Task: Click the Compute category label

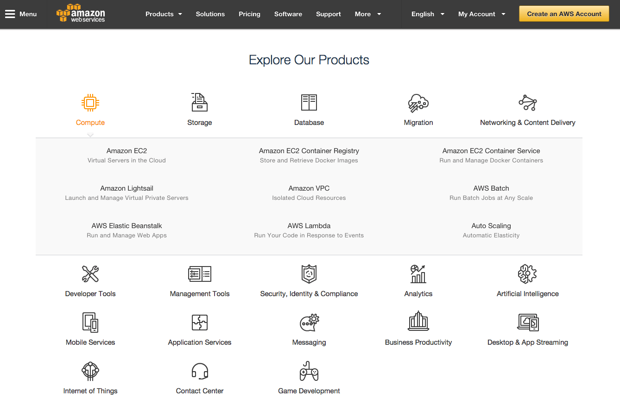Action: (90, 123)
